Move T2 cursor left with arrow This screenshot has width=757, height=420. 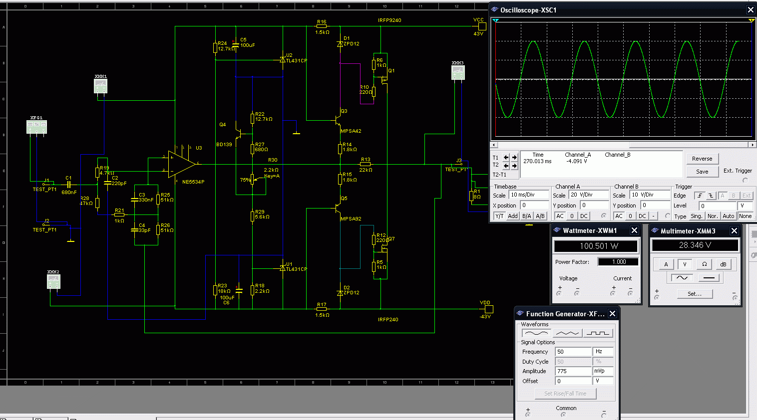tap(506, 166)
